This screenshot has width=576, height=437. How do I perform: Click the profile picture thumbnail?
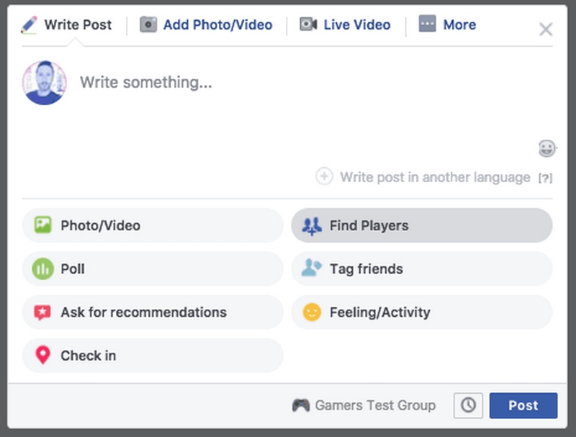(44, 81)
